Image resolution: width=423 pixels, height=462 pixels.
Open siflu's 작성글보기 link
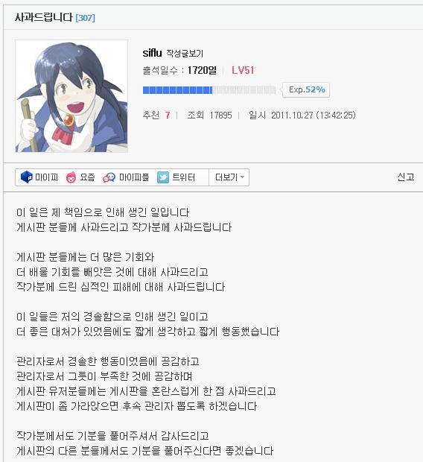click(185, 54)
